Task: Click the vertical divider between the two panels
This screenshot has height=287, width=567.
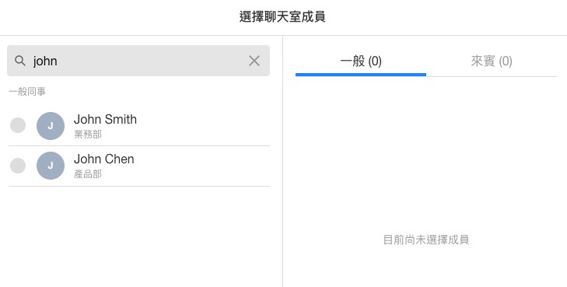Action: 283,161
